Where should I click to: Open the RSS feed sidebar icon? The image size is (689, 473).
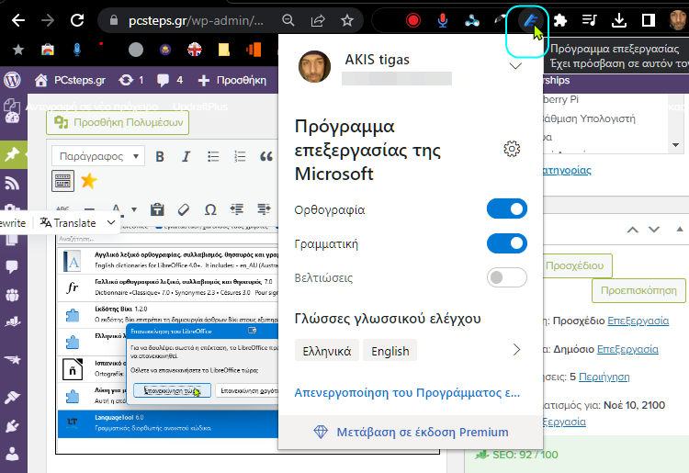coord(12,183)
